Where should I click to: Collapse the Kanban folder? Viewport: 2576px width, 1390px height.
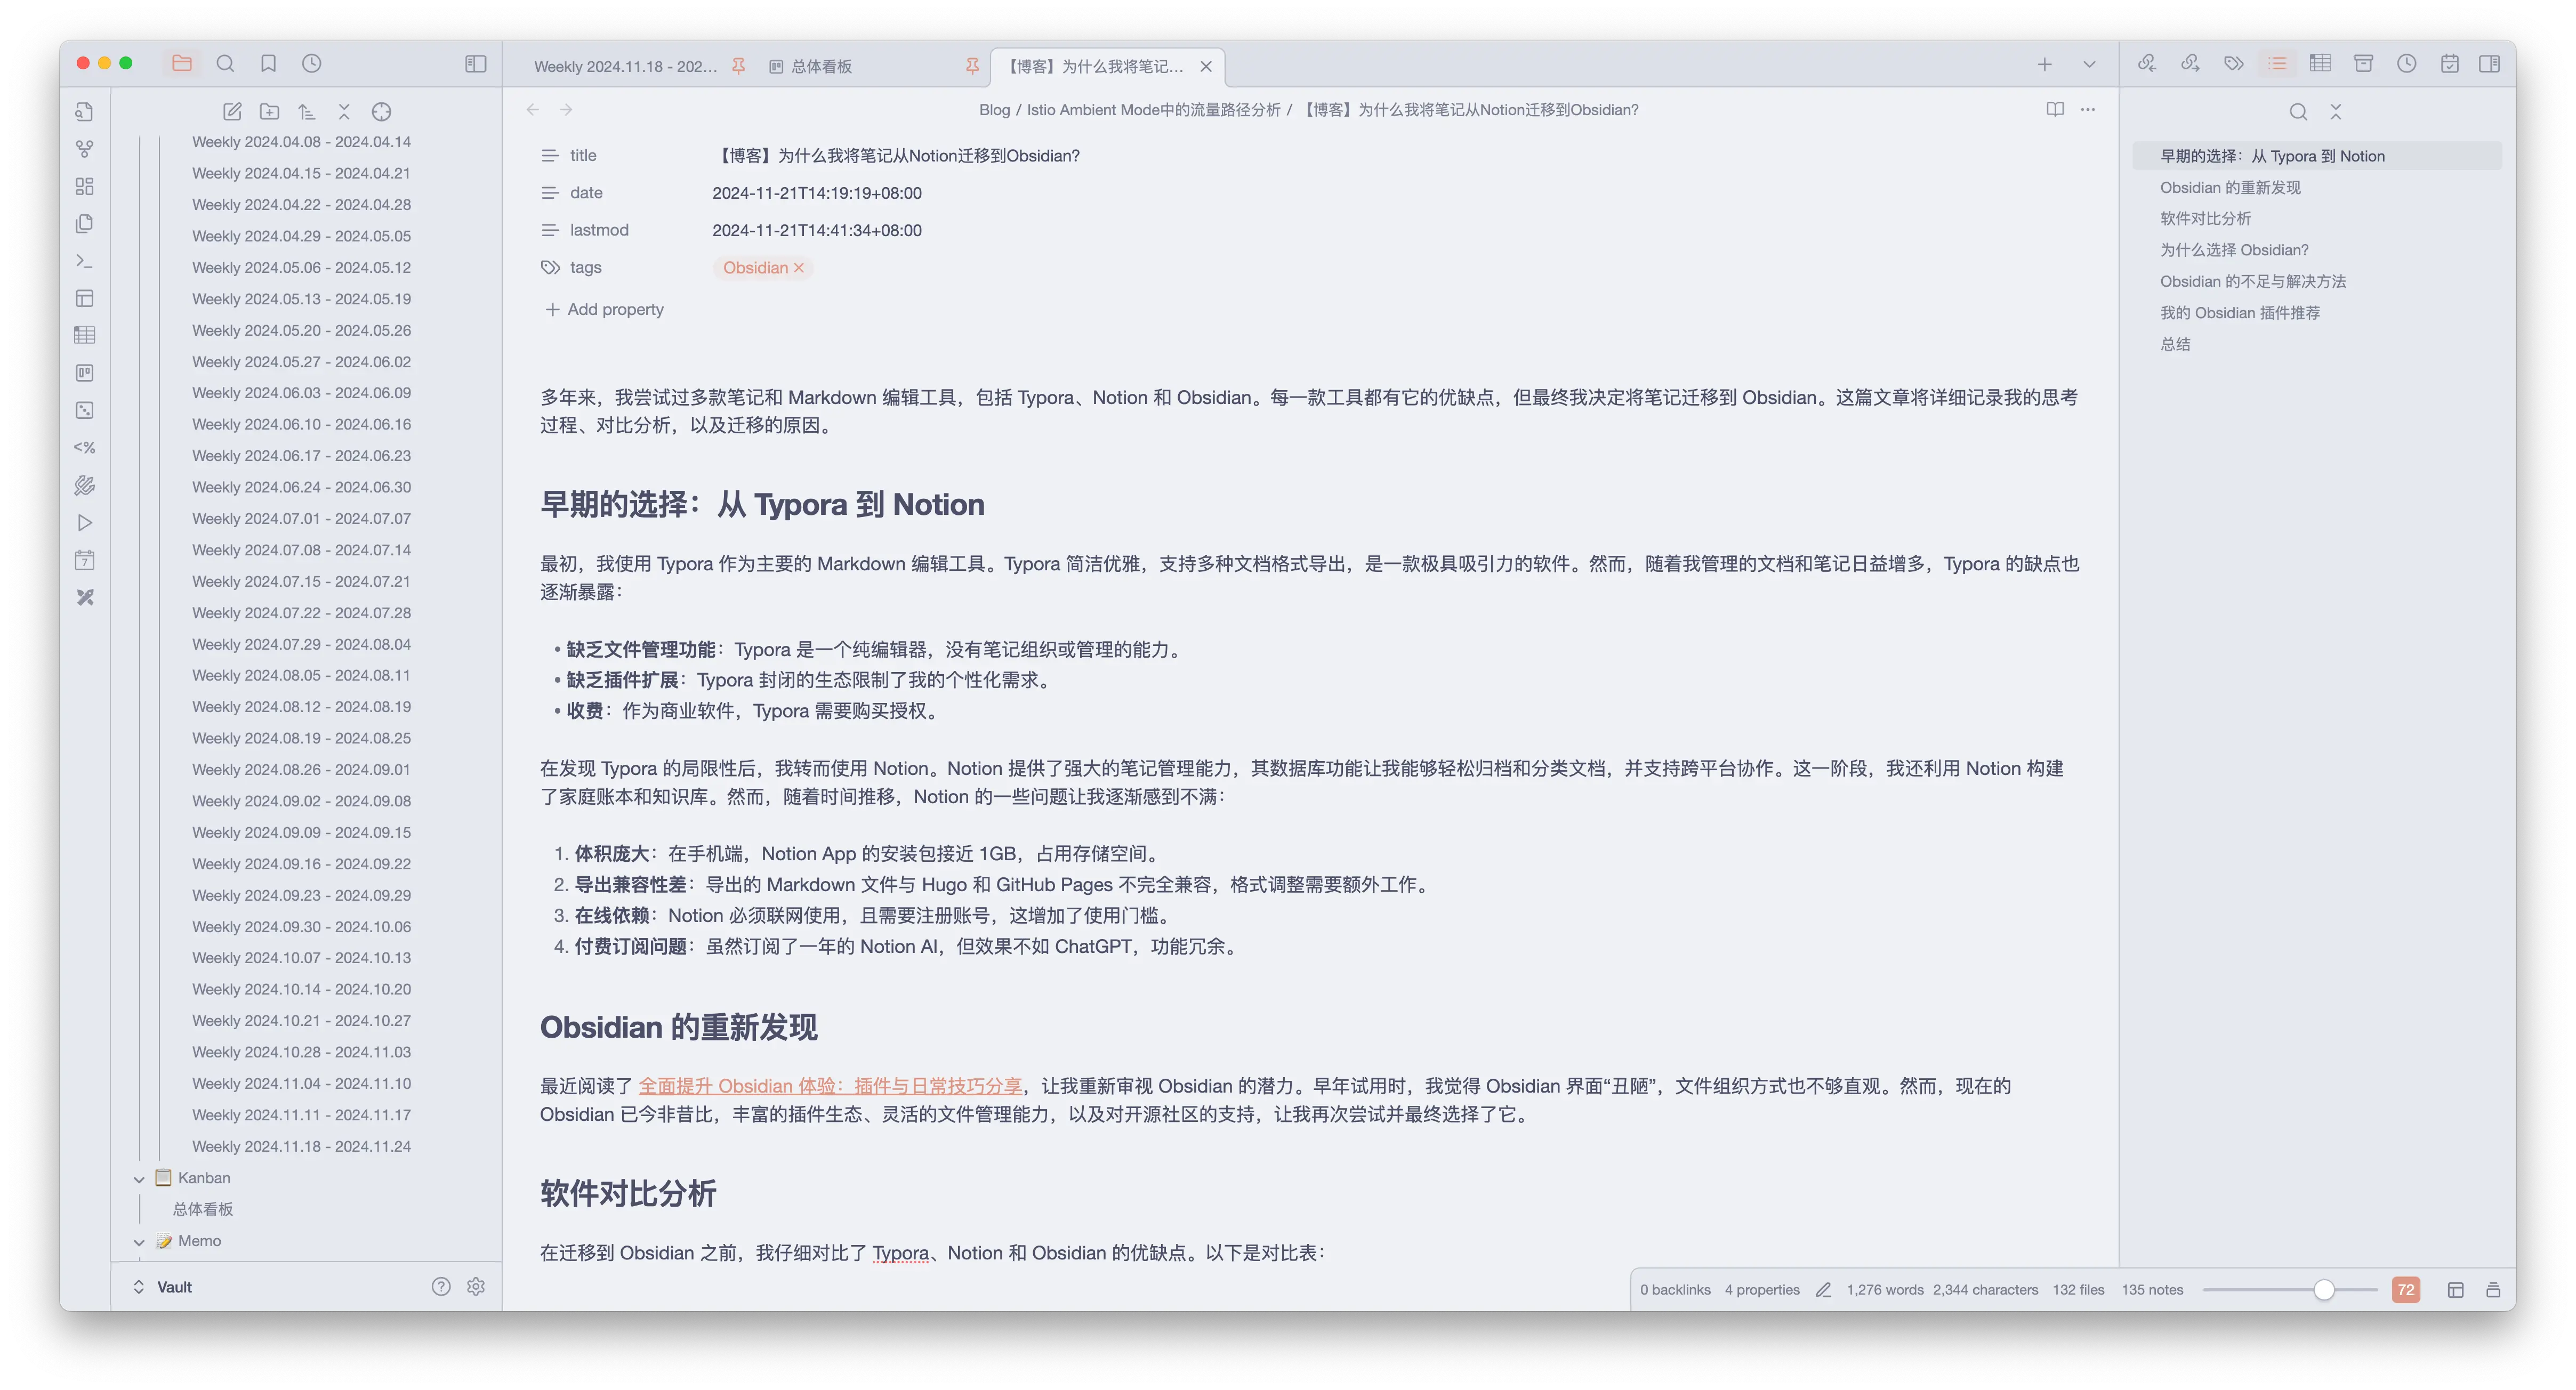pyautogui.click(x=139, y=1179)
